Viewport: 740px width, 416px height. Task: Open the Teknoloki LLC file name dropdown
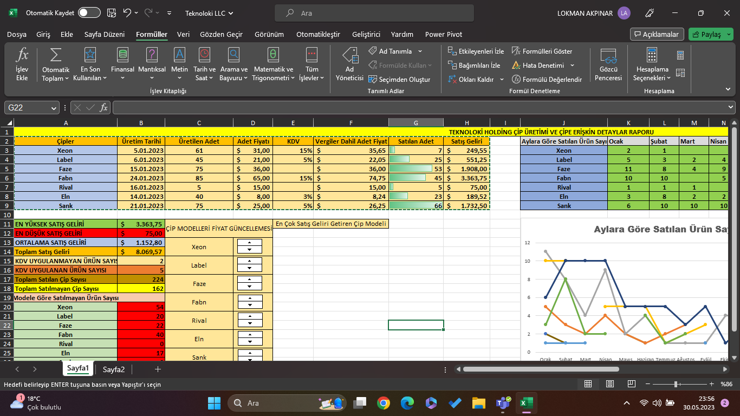click(209, 13)
